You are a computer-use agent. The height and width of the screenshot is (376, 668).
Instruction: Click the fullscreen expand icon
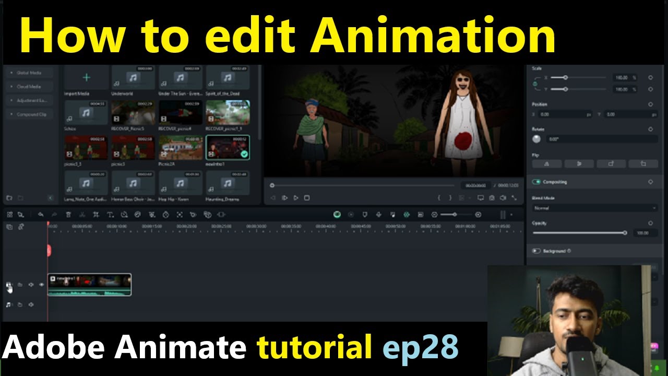(x=514, y=198)
